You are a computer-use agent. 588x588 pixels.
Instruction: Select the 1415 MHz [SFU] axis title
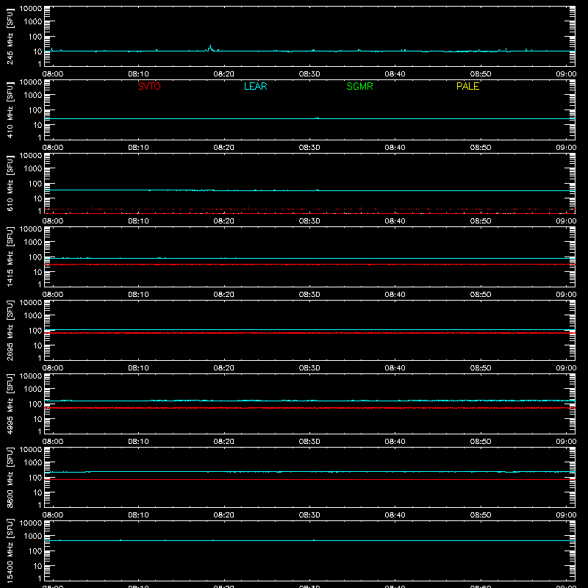[x=10, y=257]
